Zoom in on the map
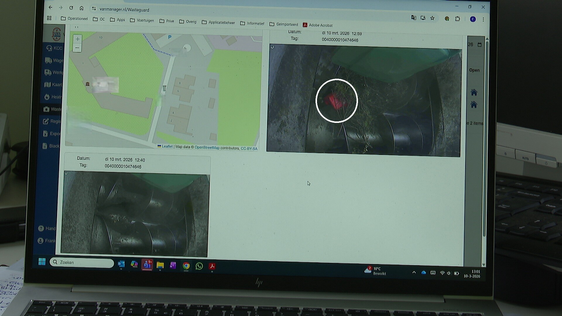The height and width of the screenshot is (316, 562). click(x=77, y=39)
